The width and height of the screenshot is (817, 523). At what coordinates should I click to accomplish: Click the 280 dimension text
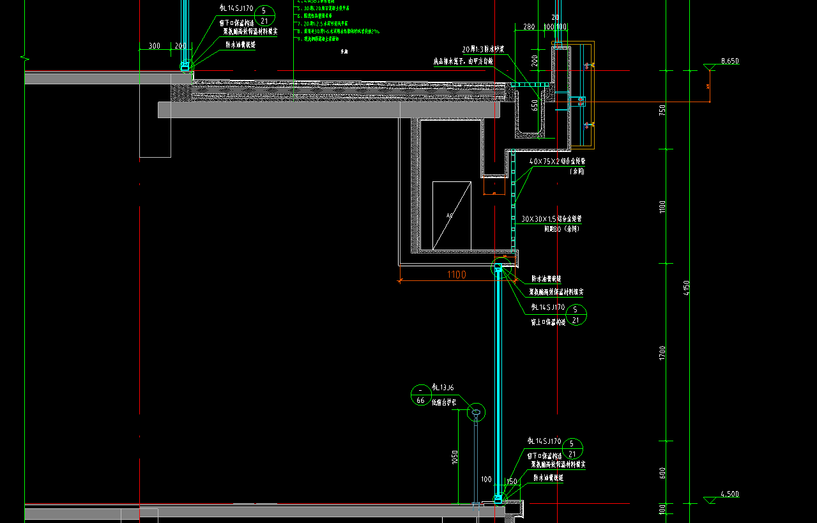point(528,27)
